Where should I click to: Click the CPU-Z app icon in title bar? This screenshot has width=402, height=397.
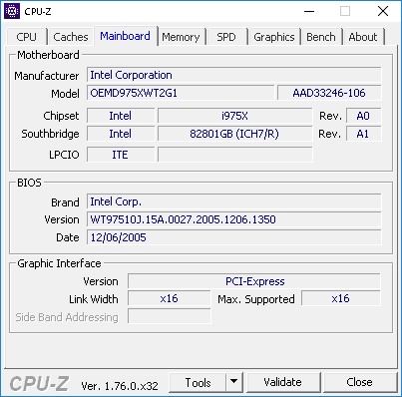tap(12, 11)
